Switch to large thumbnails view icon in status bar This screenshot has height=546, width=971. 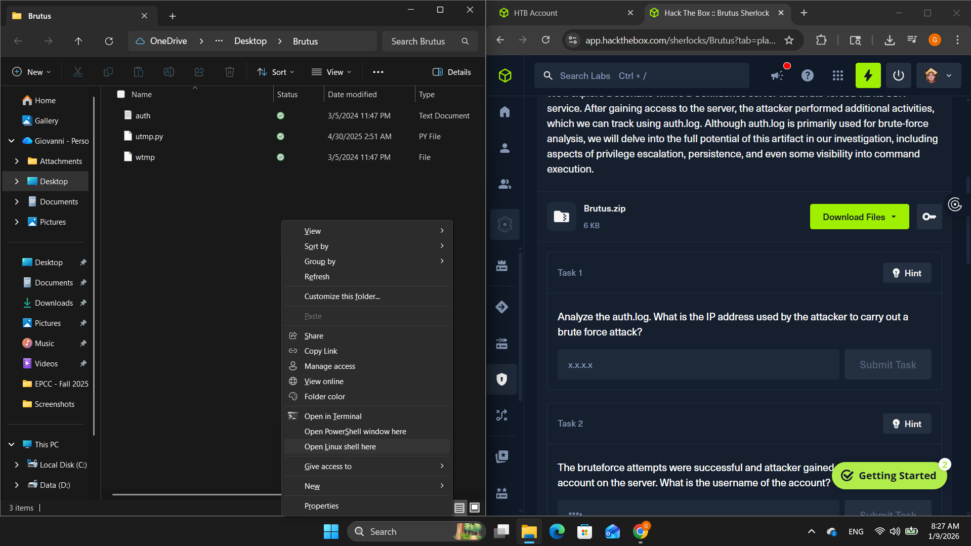point(475,508)
